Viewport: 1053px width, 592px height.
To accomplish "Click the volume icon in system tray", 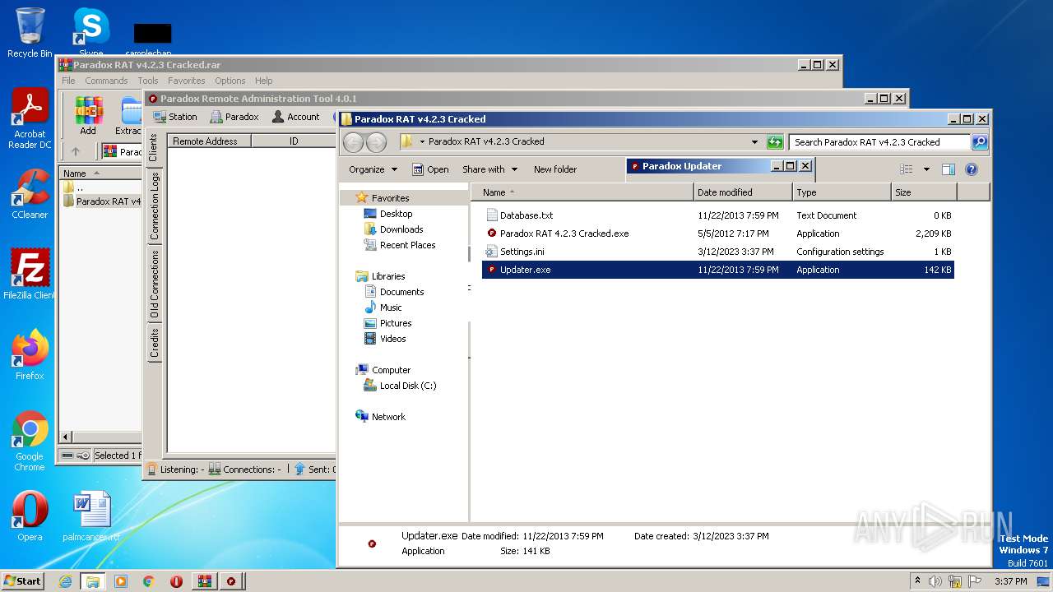I will (935, 581).
